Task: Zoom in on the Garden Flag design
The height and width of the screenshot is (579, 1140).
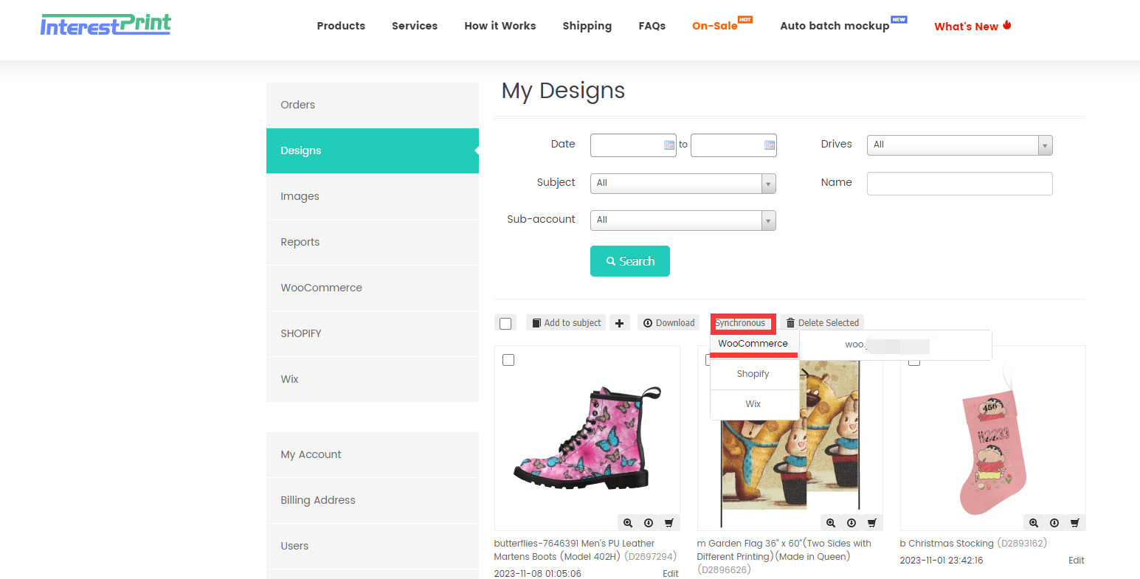Action: [x=831, y=523]
